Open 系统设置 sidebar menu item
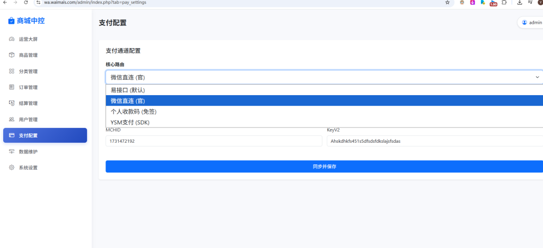Image resolution: width=543 pixels, height=248 pixels. [28, 168]
